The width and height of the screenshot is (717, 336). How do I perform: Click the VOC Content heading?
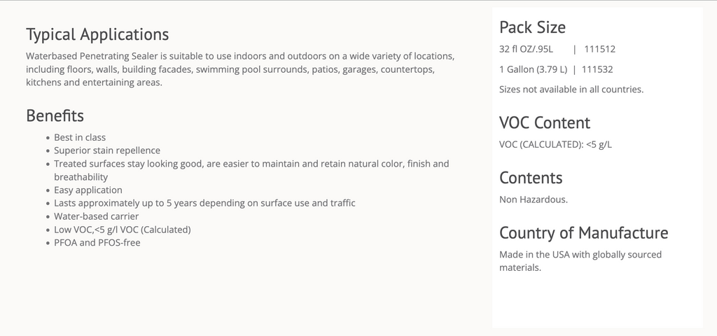(545, 122)
